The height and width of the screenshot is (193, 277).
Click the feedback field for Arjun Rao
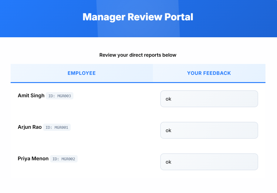point(209,130)
